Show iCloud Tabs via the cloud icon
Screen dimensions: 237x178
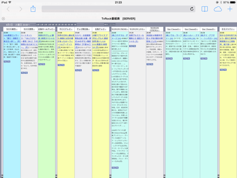click(218, 9)
